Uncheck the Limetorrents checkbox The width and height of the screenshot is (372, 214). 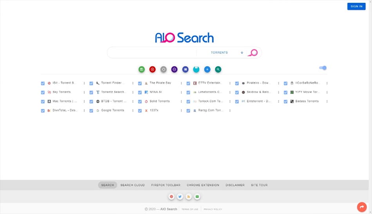click(x=188, y=92)
